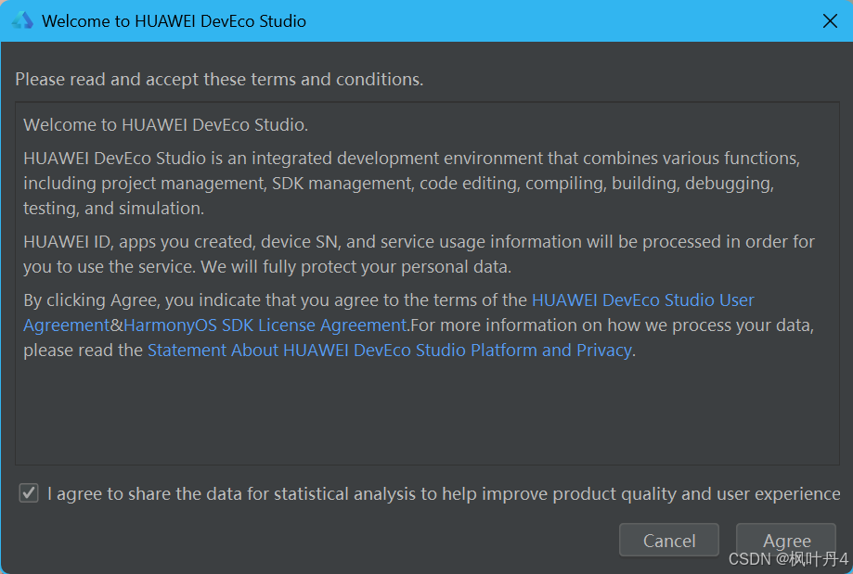Click the 'Welcome to HUAWEI DevEco Studio.' first paragraph
Screen dimensions: 853x574
point(165,125)
